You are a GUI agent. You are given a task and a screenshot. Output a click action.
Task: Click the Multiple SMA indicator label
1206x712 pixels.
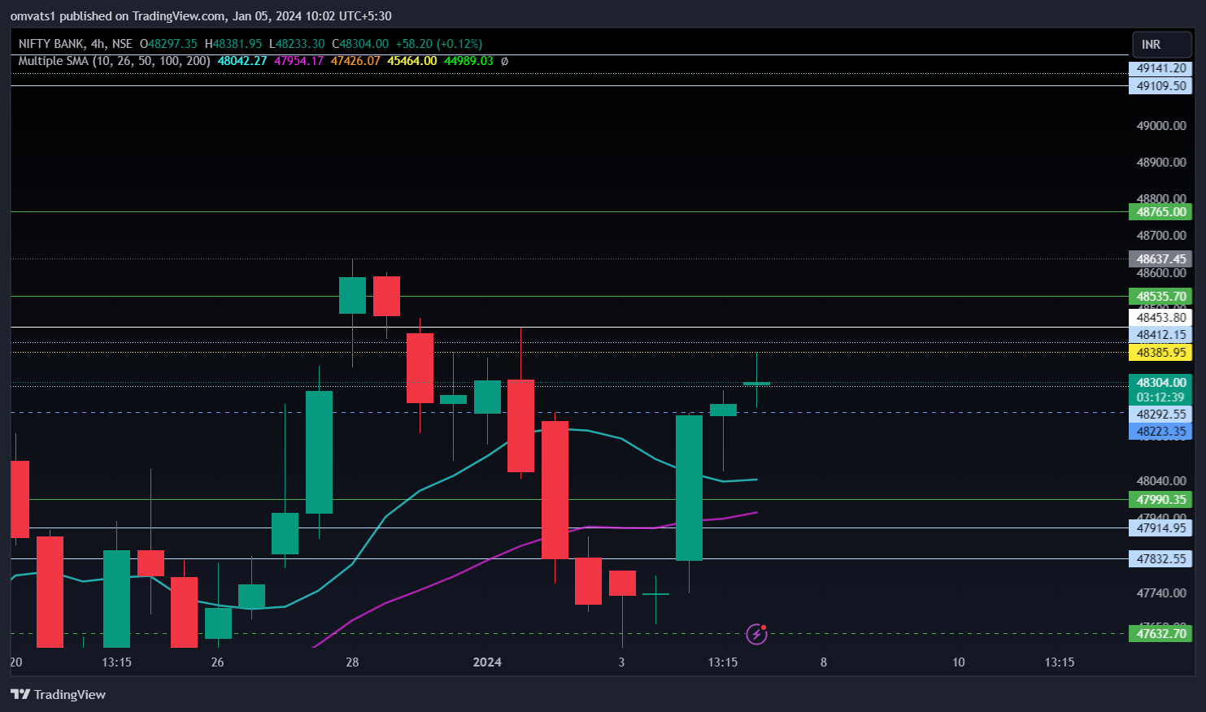[x=114, y=61]
